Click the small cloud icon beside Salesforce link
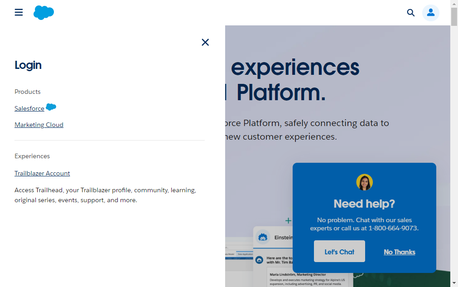Image resolution: width=458 pixels, height=287 pixels. [x=51, y=107]
